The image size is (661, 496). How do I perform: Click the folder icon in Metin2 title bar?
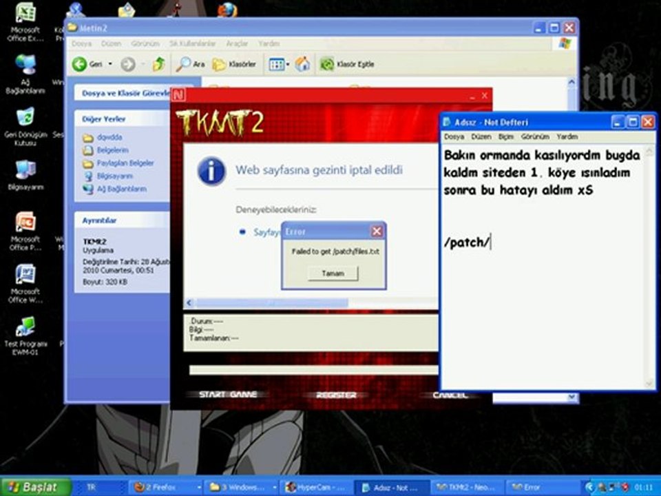[72, 28]
